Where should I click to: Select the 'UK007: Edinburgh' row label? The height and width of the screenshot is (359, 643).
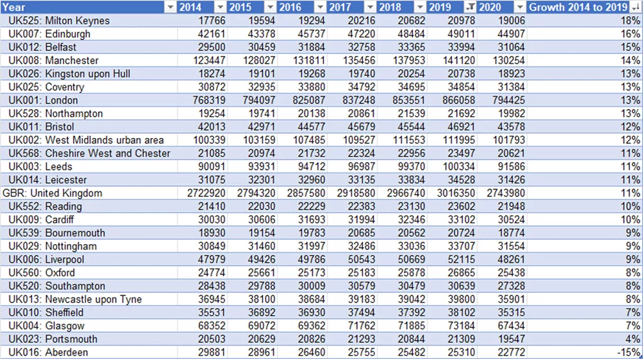(x=49, y=34)
